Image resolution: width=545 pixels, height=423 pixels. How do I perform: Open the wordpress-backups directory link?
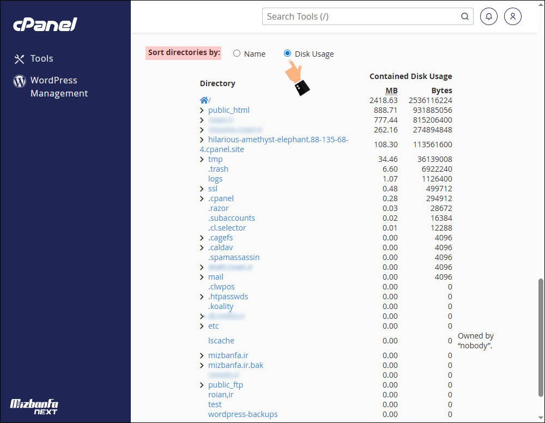[x=243, y=414]
